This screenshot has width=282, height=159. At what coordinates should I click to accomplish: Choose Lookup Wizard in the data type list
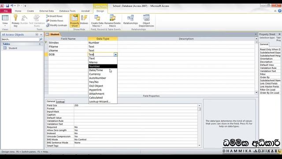pyautogui.click(x=103, y=102)
